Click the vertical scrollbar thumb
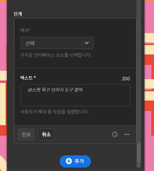This screenshot has height=171, width=154. pyautogui.click(x=139, y=153)
